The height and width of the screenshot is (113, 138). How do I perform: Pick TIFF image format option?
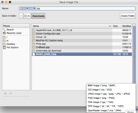point(111,107)
